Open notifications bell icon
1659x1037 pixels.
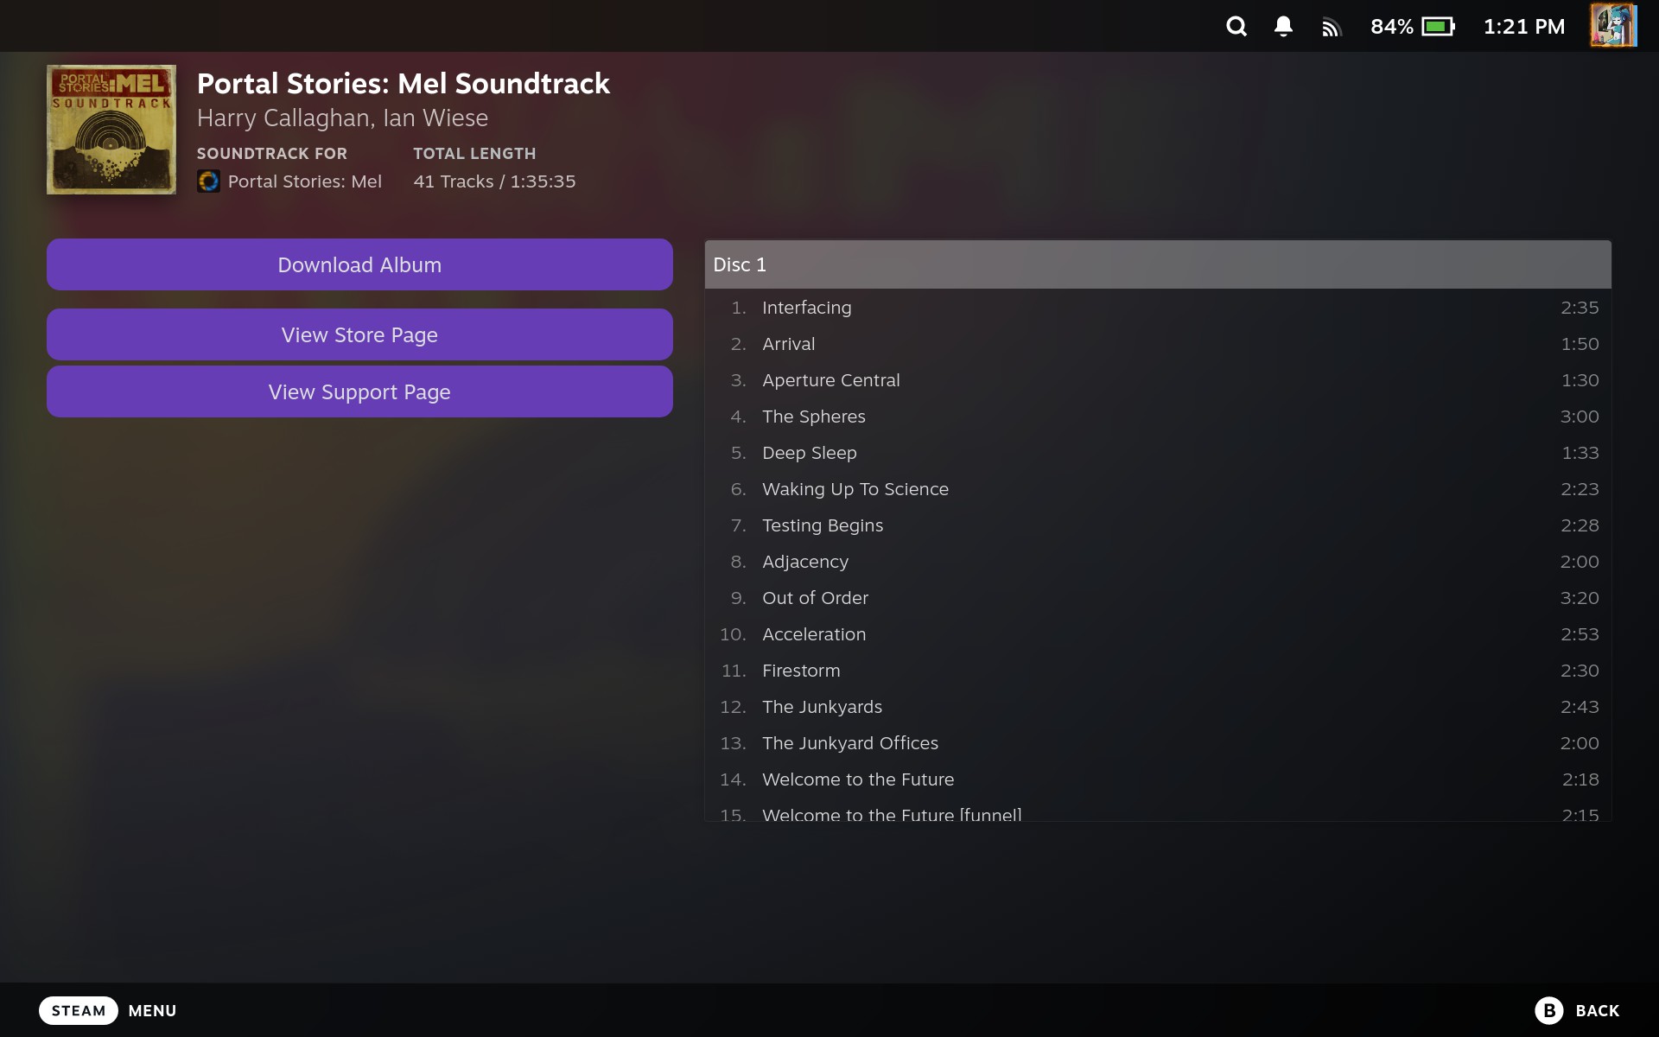pos(1283,27)
